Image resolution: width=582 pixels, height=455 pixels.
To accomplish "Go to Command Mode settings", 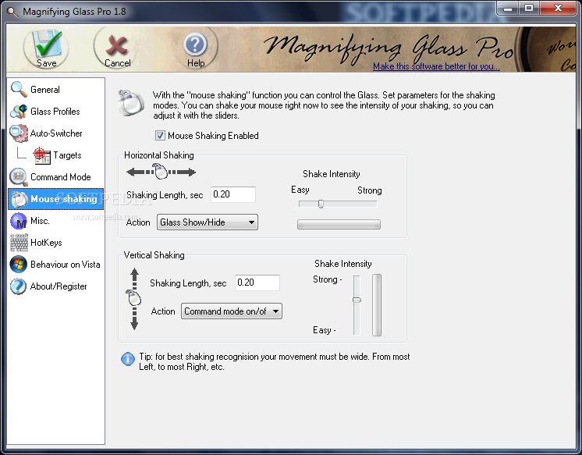I will 61,177.
